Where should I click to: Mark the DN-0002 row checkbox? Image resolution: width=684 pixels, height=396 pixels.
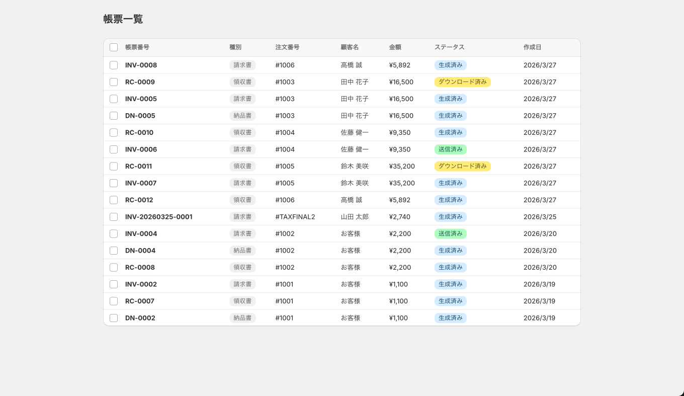click(114, 318)
